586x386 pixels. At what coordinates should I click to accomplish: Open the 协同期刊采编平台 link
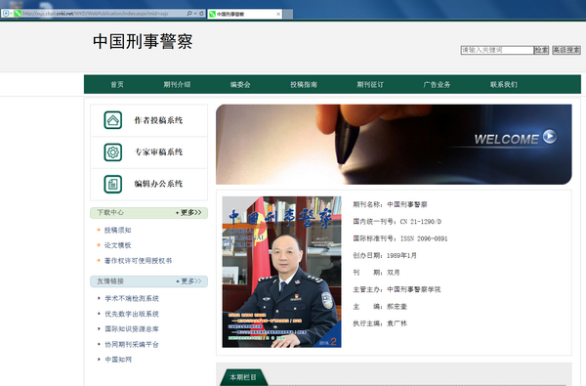(132, 344)
